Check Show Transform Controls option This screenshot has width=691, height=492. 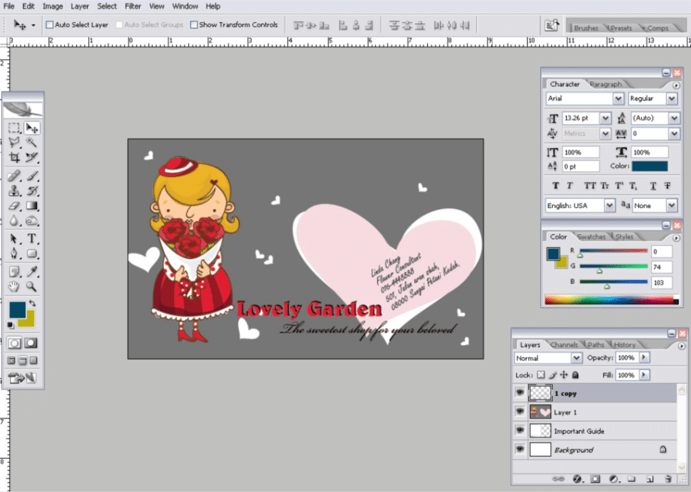coord(194,25)
